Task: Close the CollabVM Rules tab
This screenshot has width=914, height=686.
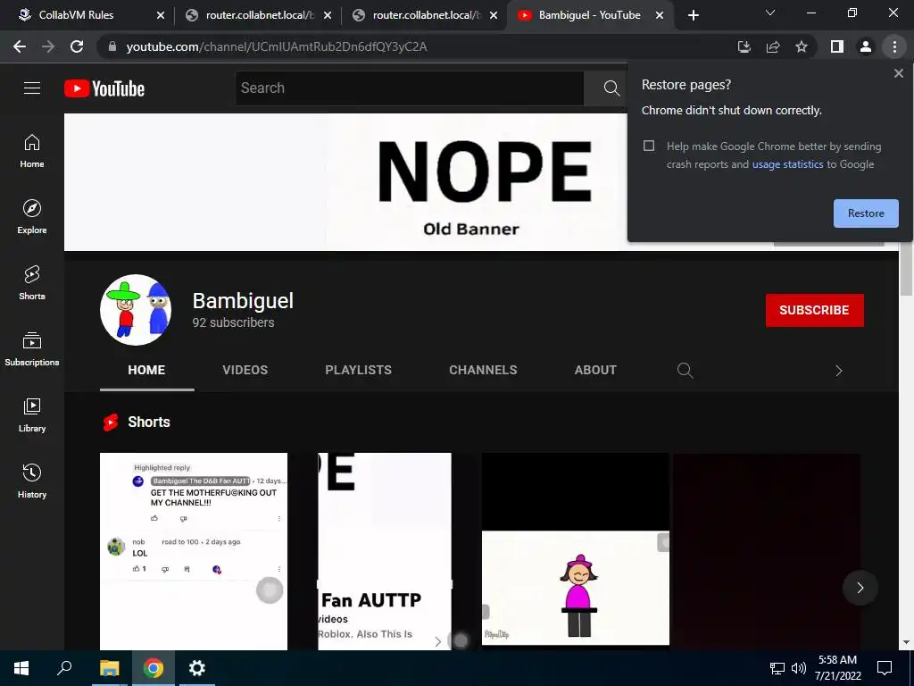Action: 161,15
